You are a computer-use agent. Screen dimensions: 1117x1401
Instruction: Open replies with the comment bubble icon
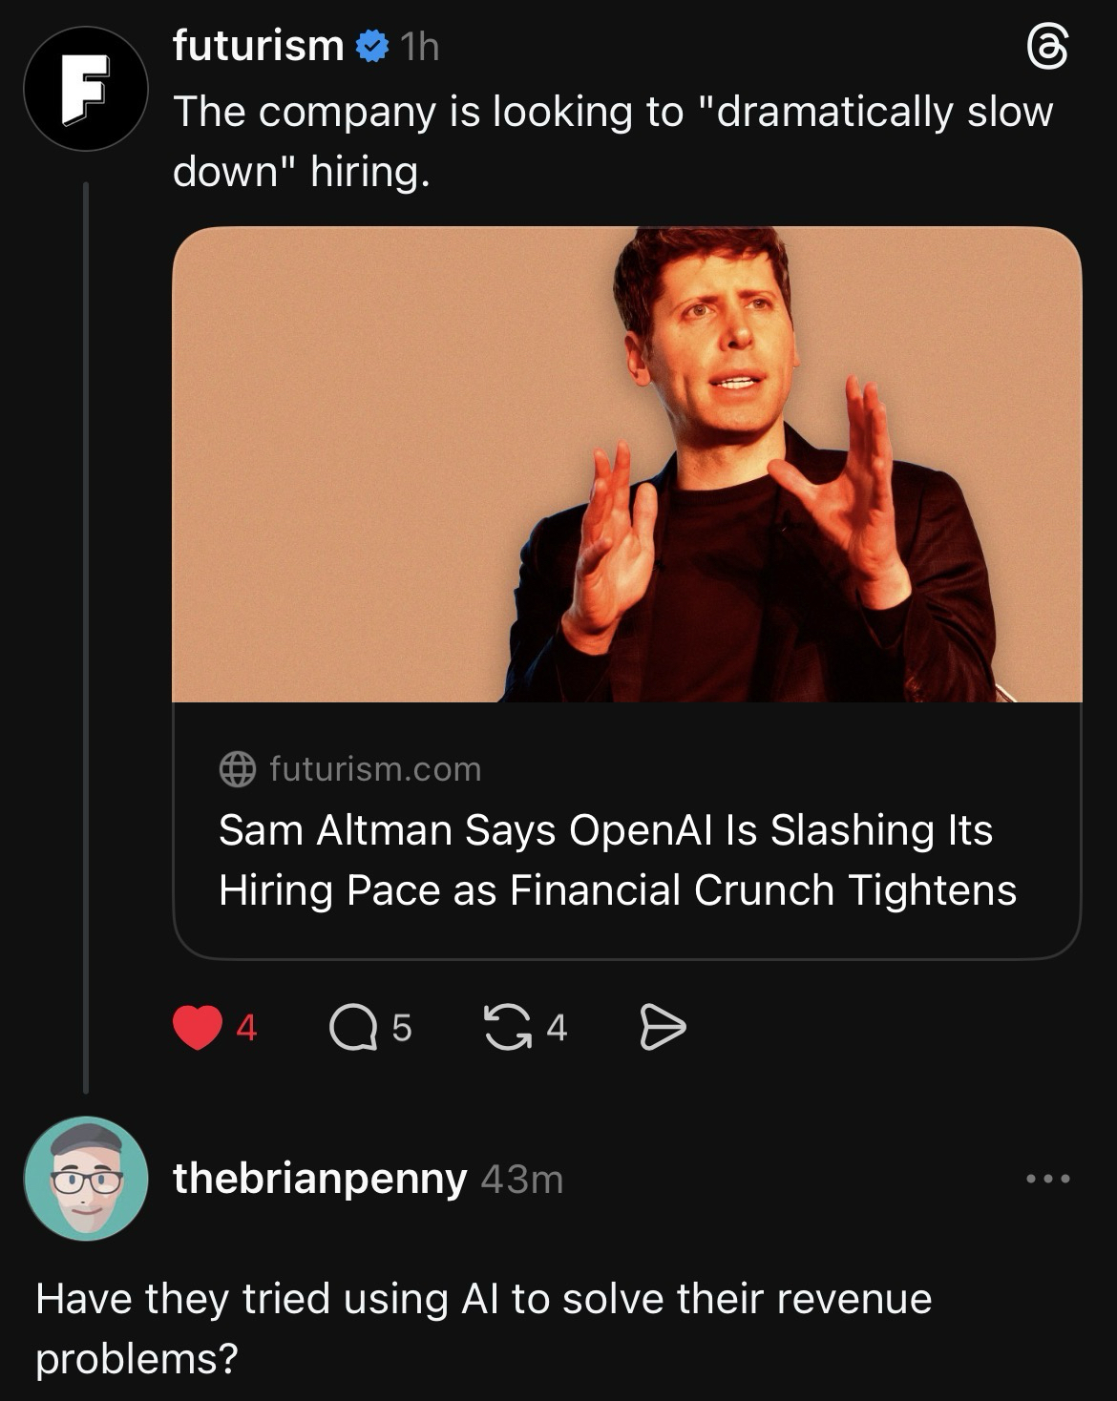[x=352, y=1027]
